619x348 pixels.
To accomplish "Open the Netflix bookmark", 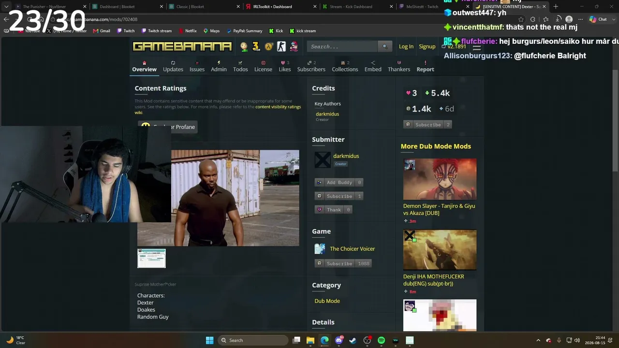I will 187,31.
